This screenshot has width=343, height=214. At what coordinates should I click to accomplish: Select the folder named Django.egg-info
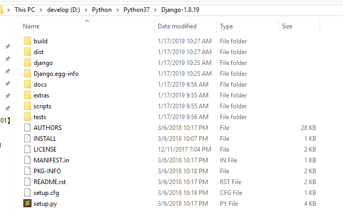pyautogui.click(x=56, y=74)
